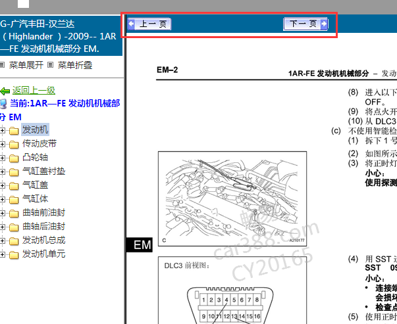Viewport: 397px width, 324px height.
Task: Select the 曲轴后油封 tree item
Action: 44,226
